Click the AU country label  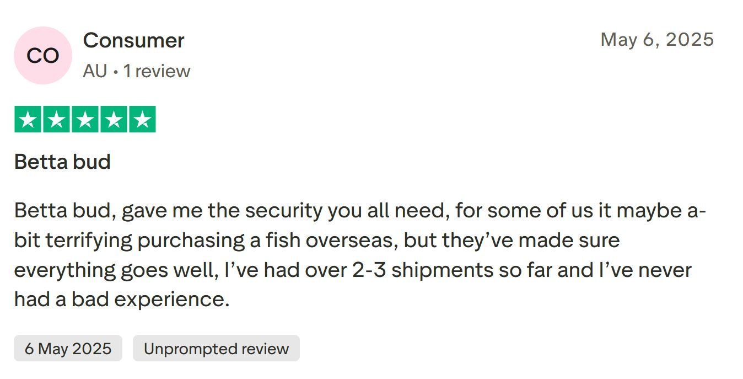pos(94,71)
